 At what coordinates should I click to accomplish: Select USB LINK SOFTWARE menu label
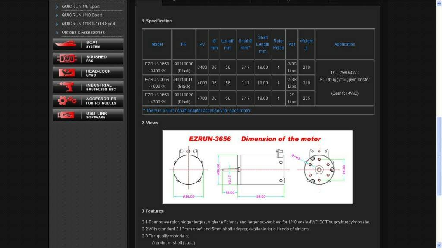97,115
